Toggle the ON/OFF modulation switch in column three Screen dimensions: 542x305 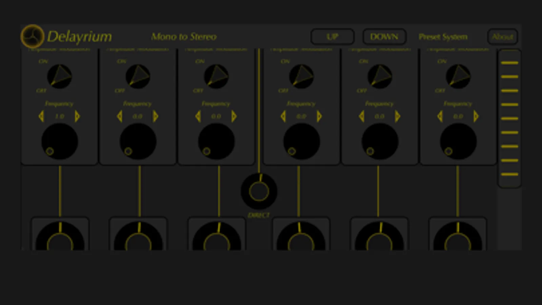[216, 76]
